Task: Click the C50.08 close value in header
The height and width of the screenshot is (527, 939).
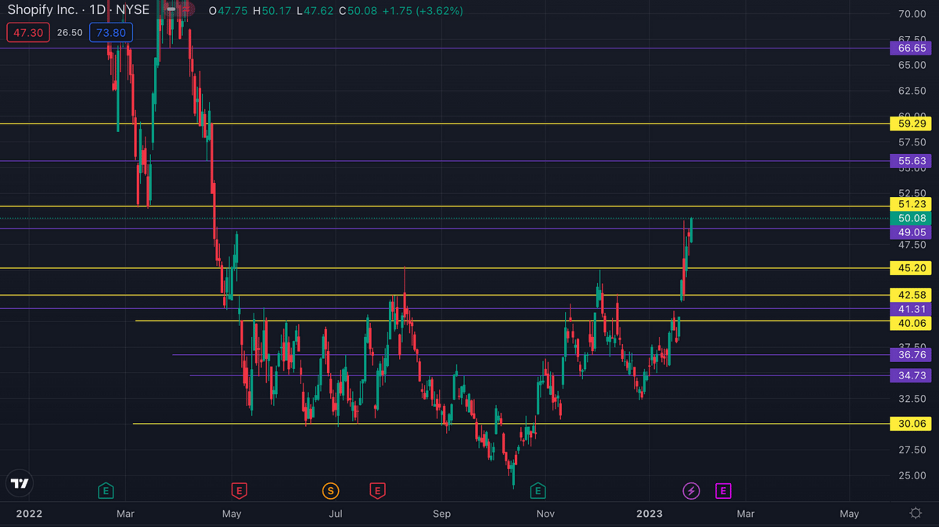Action: (x=358, y=12)
